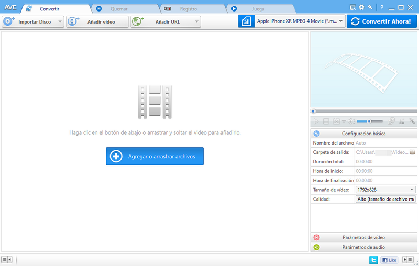The image size is (419, 266).
Task: Click the Registro camera icon
Action: pos(168,9)
